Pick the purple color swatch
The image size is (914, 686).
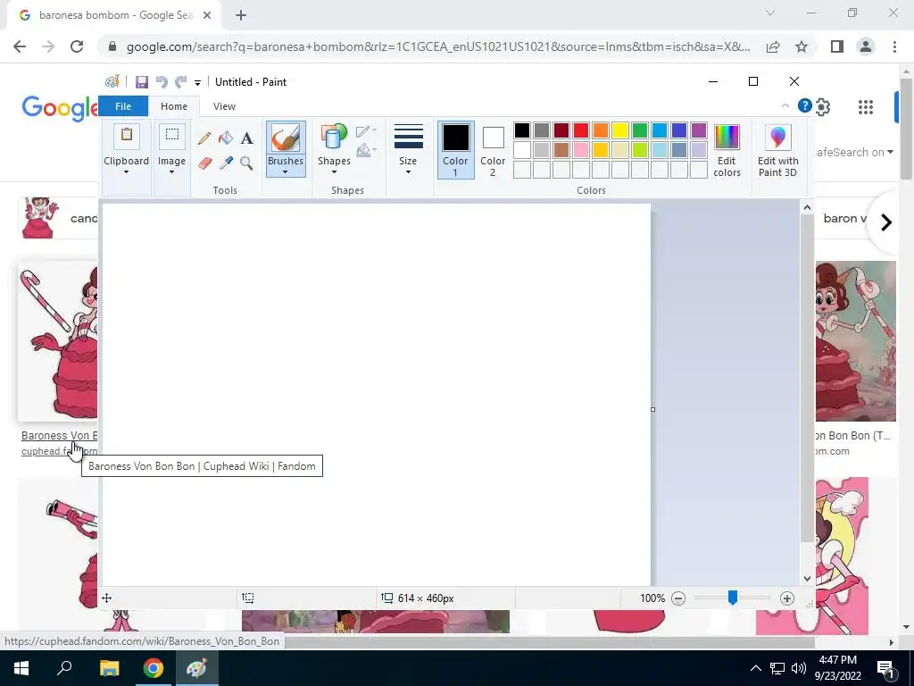point(698,130)
